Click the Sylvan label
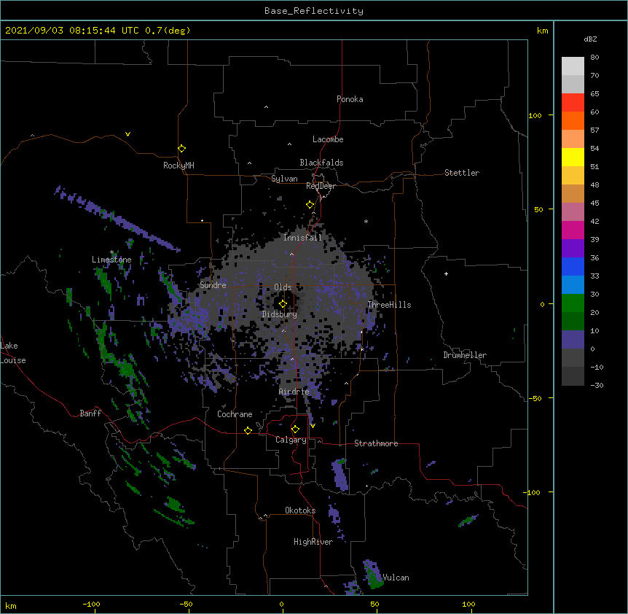 (284, 179)
